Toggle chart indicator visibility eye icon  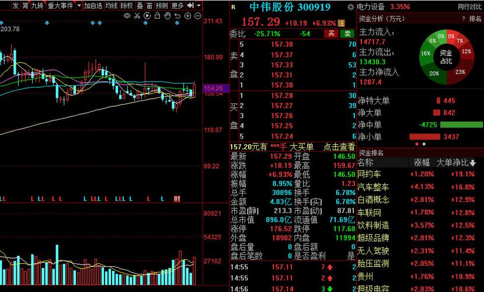coord(127,16)
